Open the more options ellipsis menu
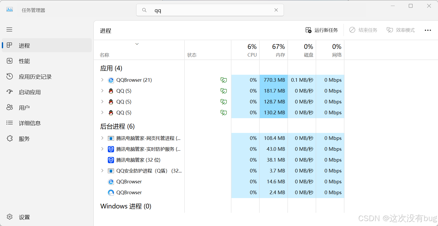Image resolution: width=438 pixels, height=226 pixels. tap(428, 30)
